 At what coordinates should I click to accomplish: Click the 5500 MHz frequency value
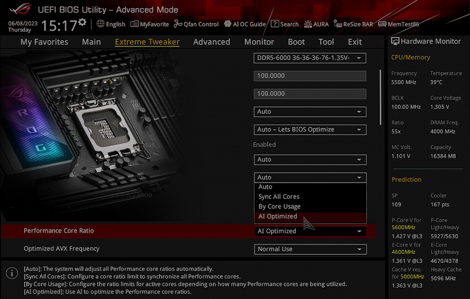404,82
